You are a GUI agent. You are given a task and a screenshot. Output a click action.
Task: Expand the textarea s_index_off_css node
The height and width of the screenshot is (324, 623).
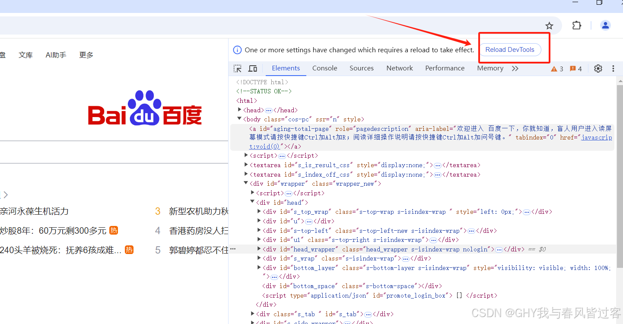pyautogui.click(x=246, y=174)
